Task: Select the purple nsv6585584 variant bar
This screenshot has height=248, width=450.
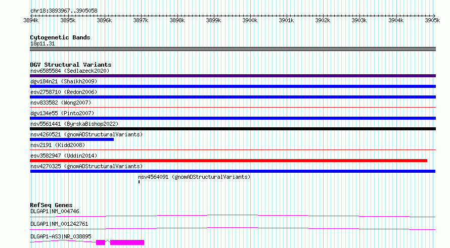Action: pos(233,76)
